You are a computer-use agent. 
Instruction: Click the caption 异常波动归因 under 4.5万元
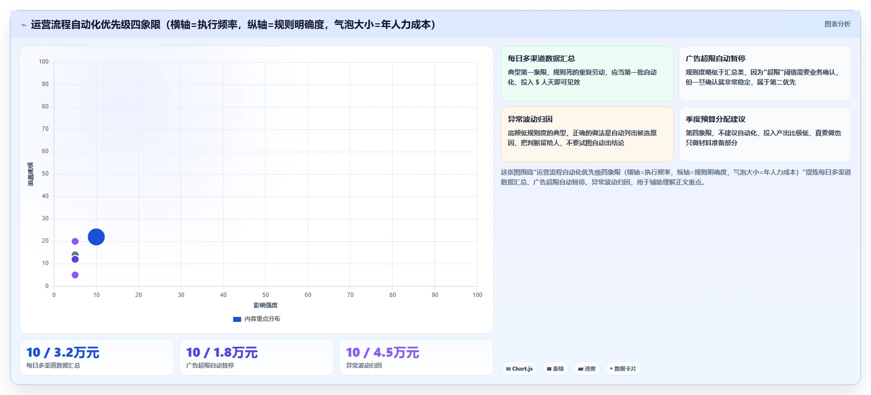(x=364, y=365)
